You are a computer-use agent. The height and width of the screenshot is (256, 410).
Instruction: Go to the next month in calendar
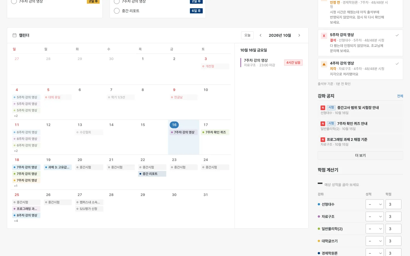(x=299, y=35)
